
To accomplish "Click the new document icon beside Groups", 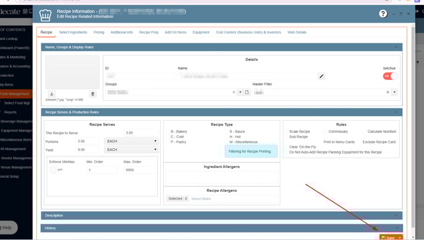I will [247, 92].
